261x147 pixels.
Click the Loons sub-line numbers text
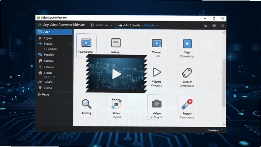(x=50, y=77)
